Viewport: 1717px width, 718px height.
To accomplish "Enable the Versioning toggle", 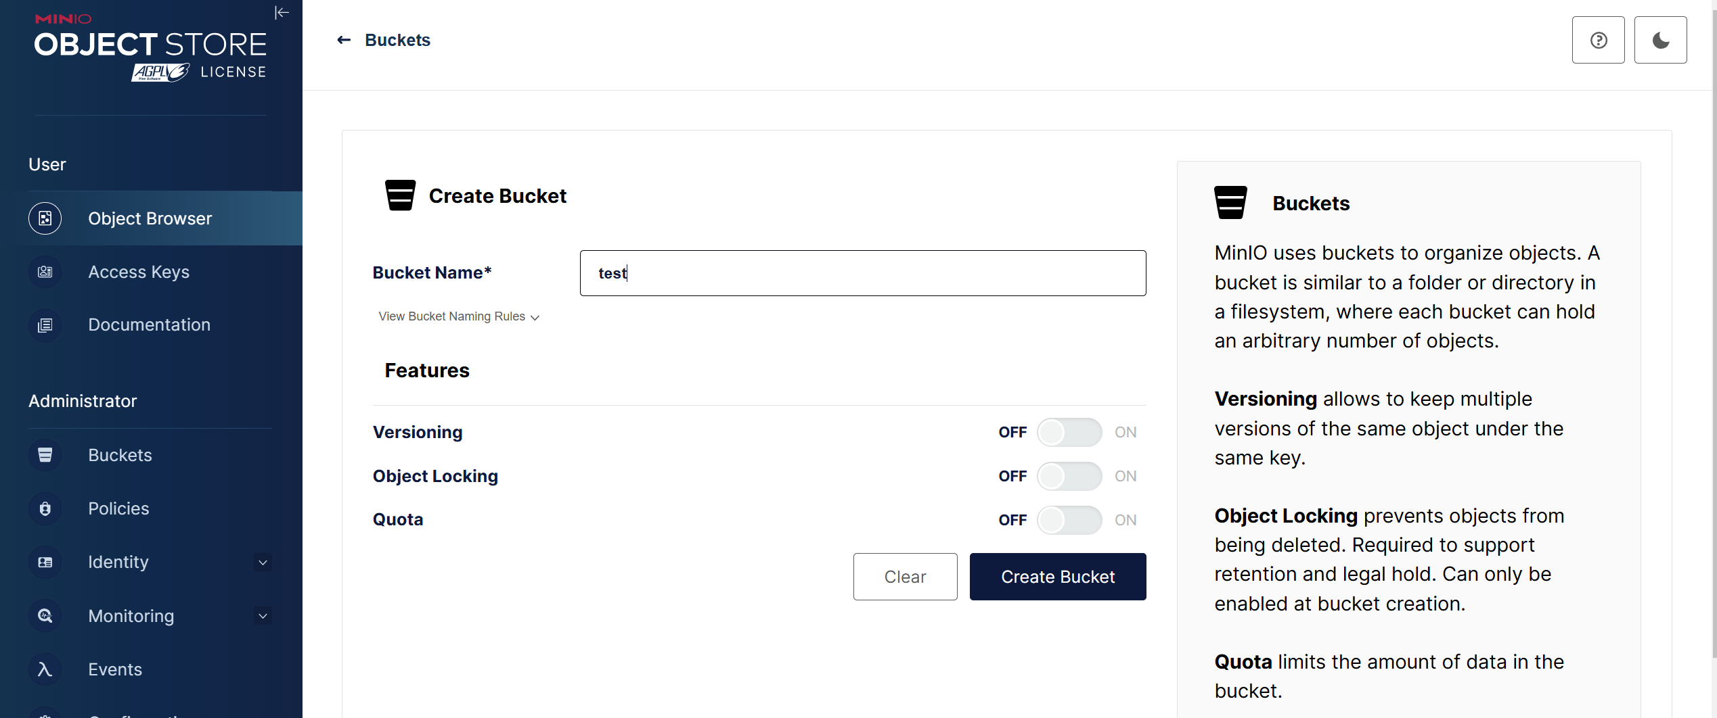I will (x=1069, y=432).
